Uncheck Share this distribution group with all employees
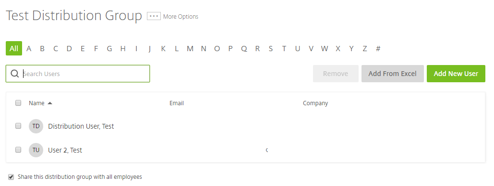This screenshot has width=494, height=186. pos(11,177)
